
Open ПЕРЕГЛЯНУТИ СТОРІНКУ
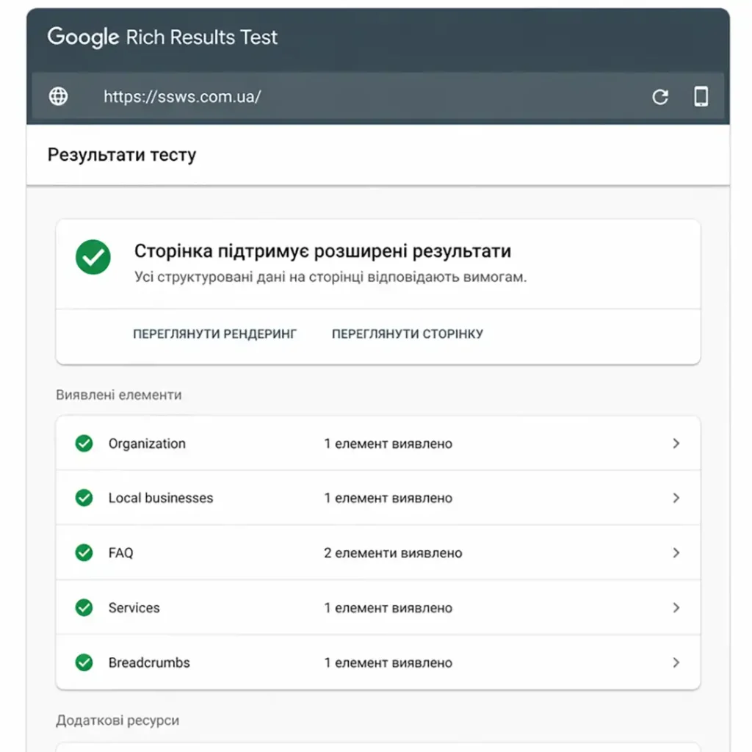pyautogui.click(x=408, y=334)
